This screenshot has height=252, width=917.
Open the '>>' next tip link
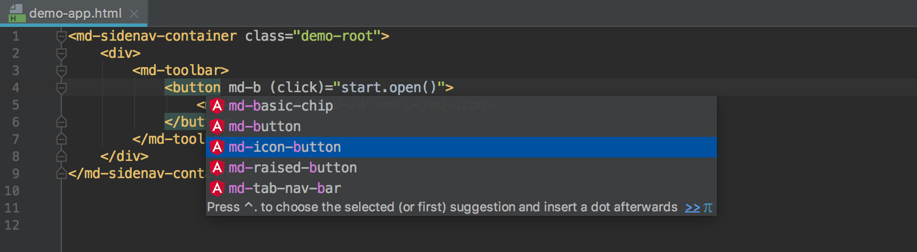point(692,207)
